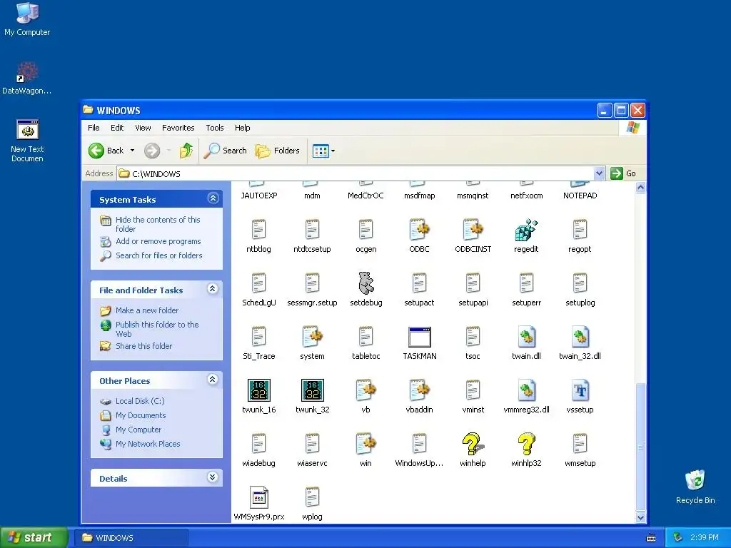The height and width of the screenshot is (548, 731).
Task: Click Share this folder link
Action: (143, 346)
